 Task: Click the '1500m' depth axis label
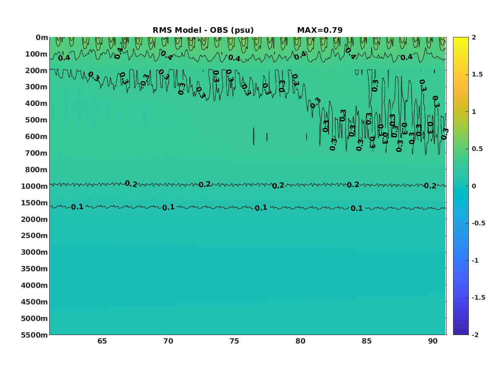pyautogui.click(x=34, y=203)
